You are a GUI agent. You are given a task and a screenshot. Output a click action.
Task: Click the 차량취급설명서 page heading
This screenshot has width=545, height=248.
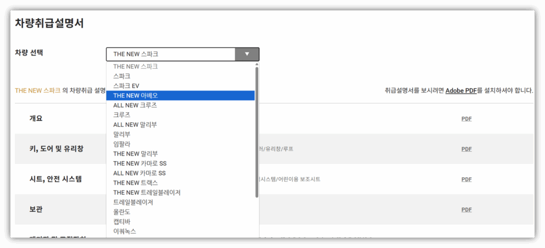pos(49,23)
